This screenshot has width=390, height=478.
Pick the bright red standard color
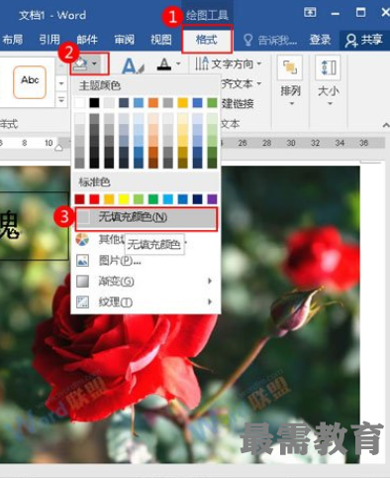(x=94, y=199)
